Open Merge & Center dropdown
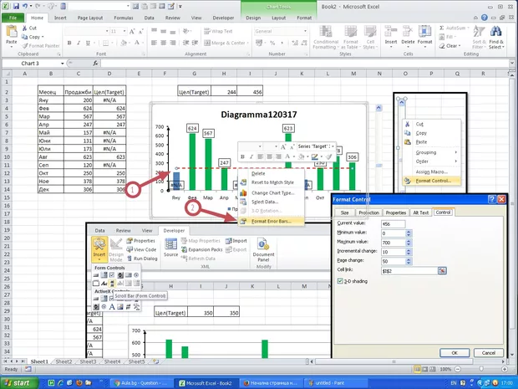Image resolution: width=518 pixels, height=389 pixels. tap(248, 43)
